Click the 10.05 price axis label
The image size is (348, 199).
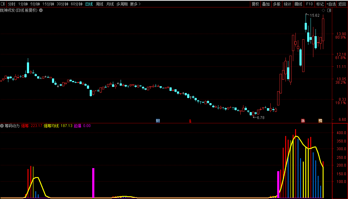click(341, 79)
